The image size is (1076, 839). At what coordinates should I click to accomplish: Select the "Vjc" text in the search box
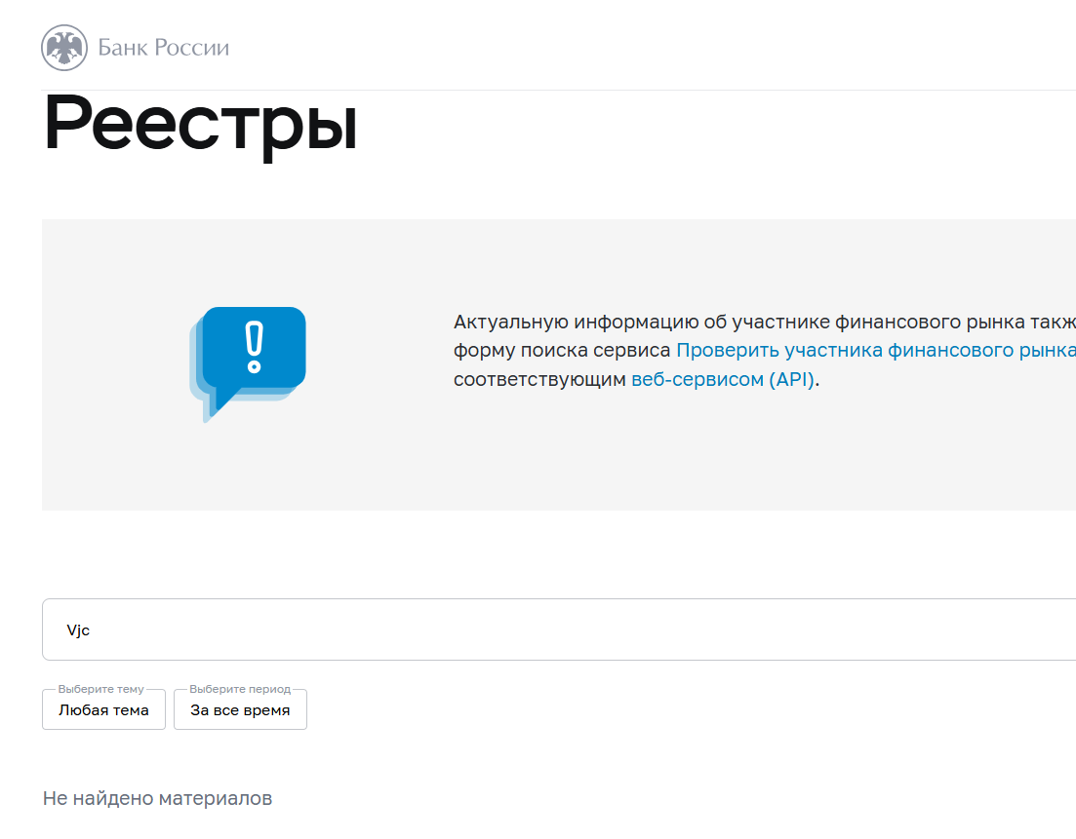(x=80, y=629)
